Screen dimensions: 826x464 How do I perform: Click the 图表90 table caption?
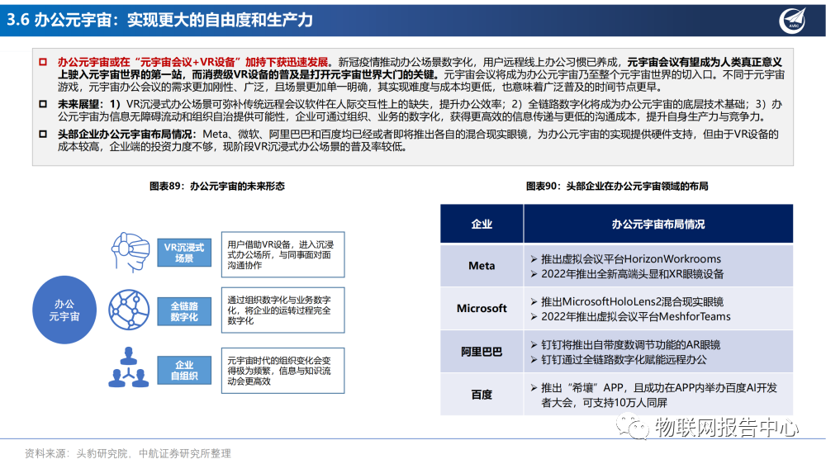pos(617,186)
